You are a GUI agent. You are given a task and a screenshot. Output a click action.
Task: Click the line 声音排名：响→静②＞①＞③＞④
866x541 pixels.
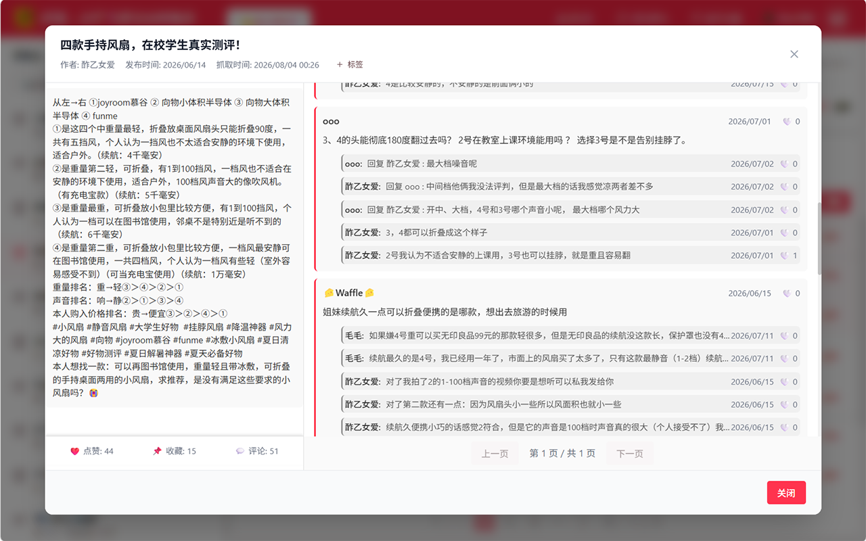[118, 300]
